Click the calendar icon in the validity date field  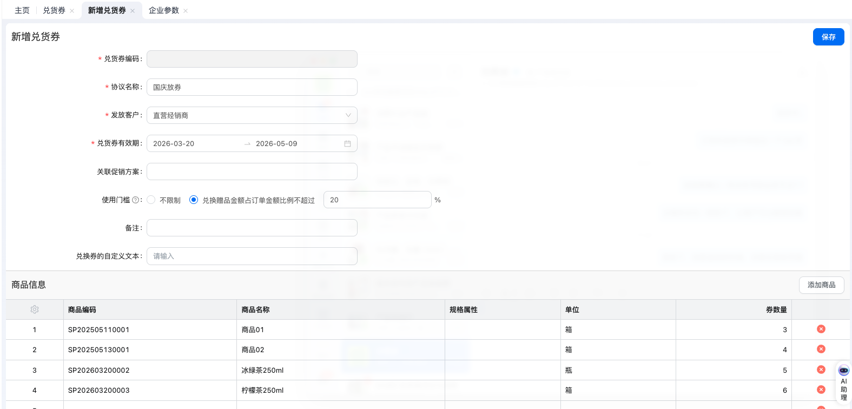[347, 143]
